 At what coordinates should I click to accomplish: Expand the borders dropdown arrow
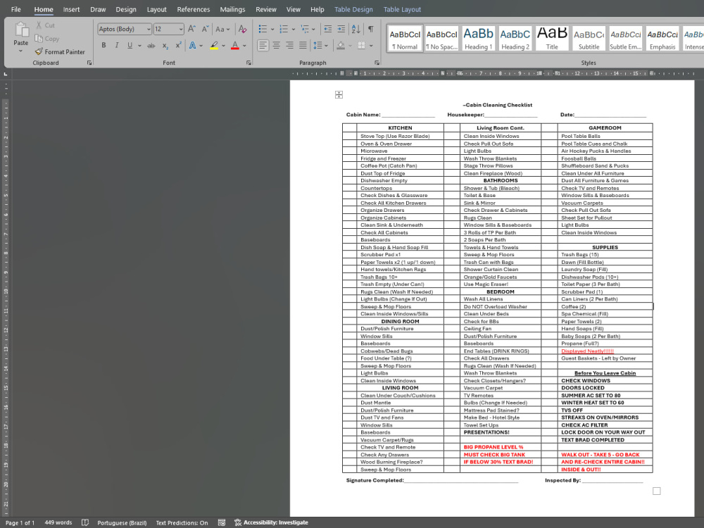click(371, 45)
